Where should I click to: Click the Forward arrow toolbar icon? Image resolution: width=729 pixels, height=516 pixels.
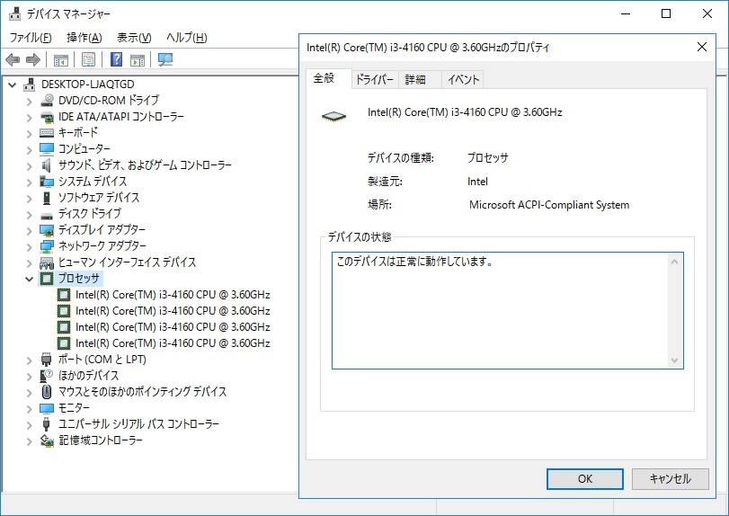tap(33, 59)
